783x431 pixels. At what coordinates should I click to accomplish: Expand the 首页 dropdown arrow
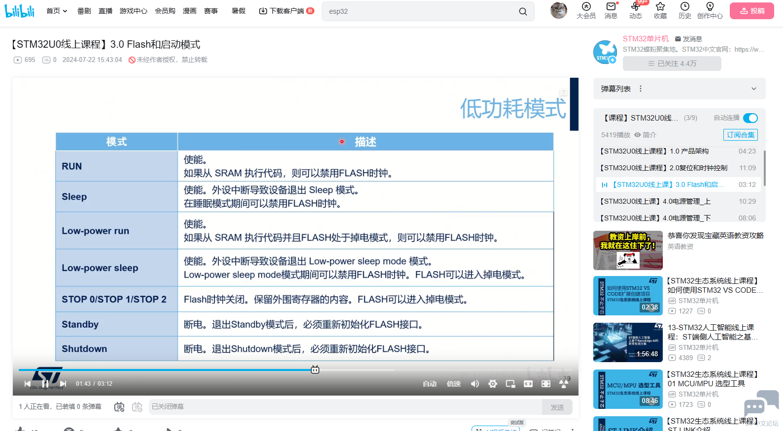pyautogui.click(x=65, y=11)
